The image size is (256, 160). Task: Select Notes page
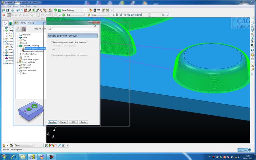pyautogui.click(x=25, y=73)
